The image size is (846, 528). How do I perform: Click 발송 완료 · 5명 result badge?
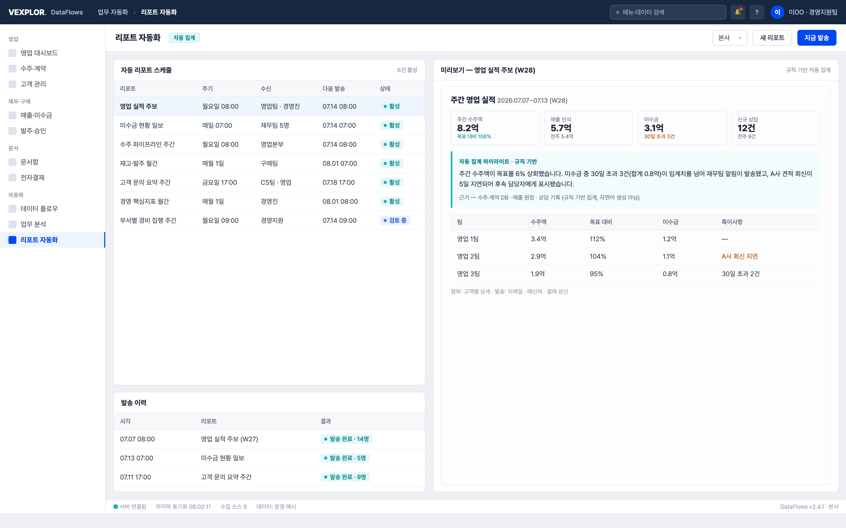point(345,458)
